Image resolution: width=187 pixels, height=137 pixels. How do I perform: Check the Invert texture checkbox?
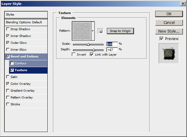coord(74,55)
